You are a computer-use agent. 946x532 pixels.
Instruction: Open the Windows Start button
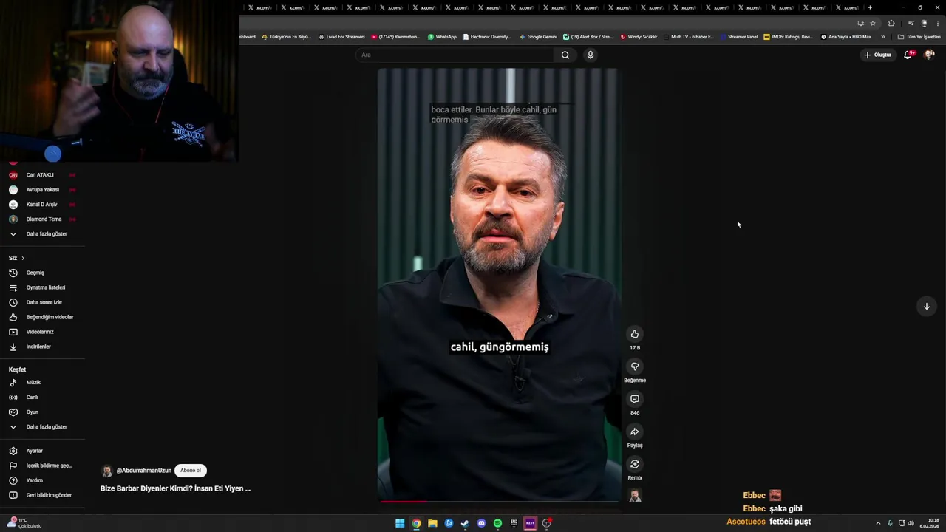click(400, 523)
